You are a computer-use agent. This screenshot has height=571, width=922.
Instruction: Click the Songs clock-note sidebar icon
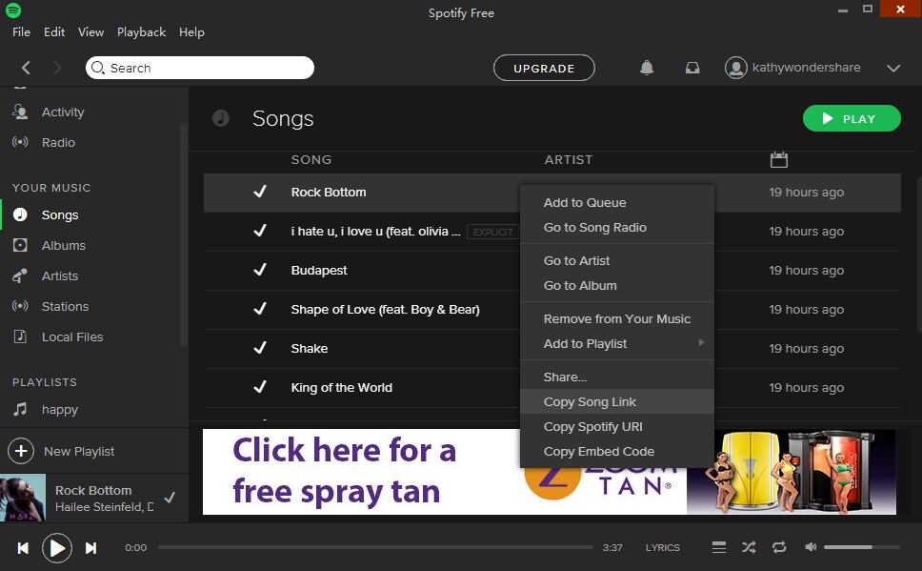[20, 214]
